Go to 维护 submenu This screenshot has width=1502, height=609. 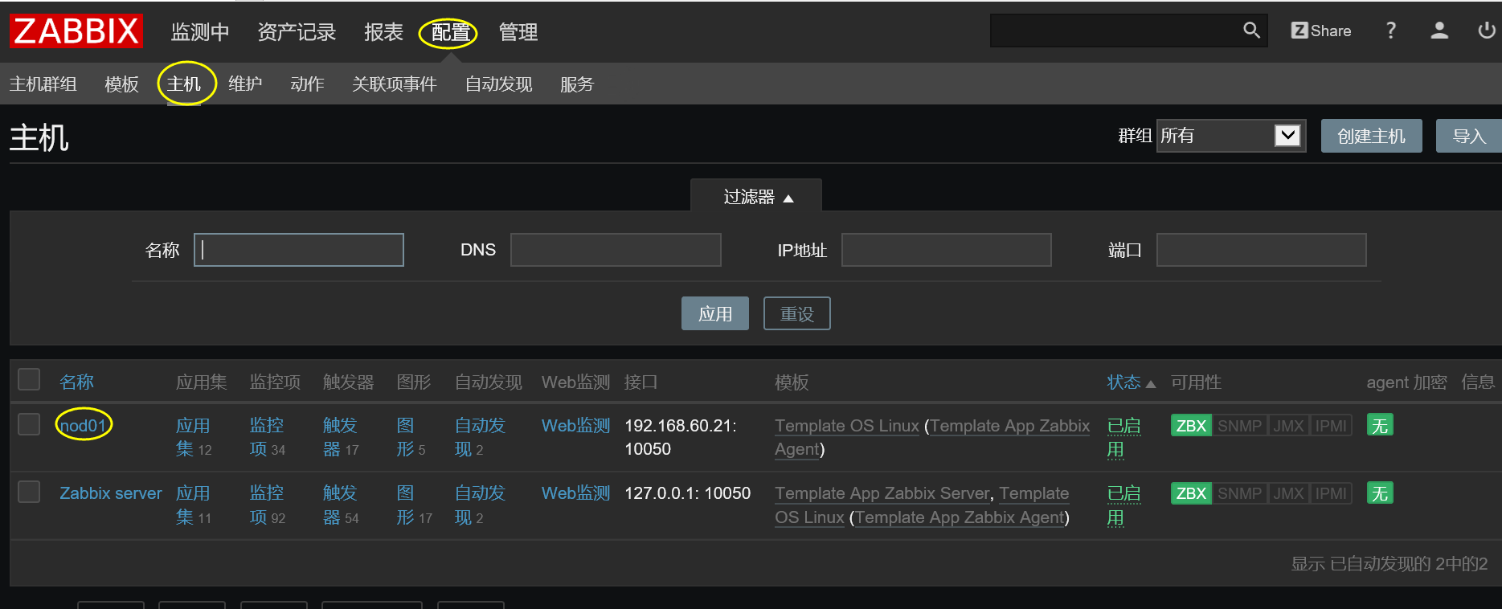[x=245, y=84]
